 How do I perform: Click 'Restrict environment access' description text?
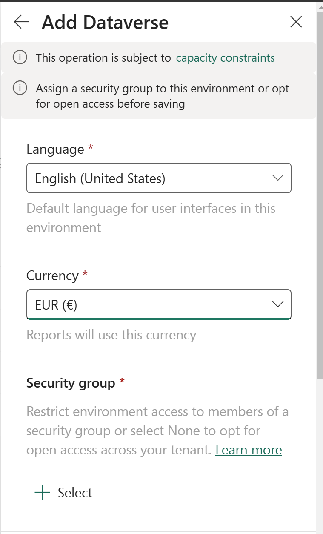(157, 431)
